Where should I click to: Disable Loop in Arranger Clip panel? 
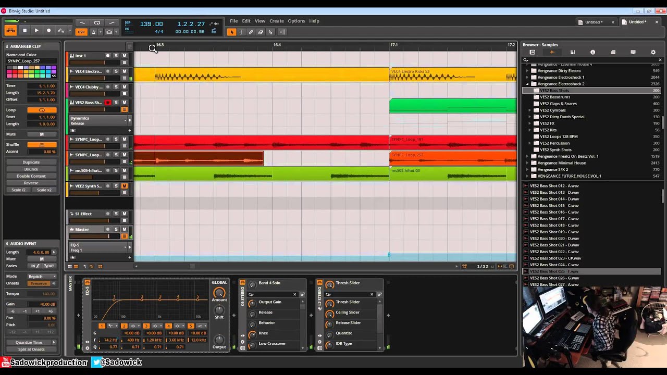tap(42, 110)
